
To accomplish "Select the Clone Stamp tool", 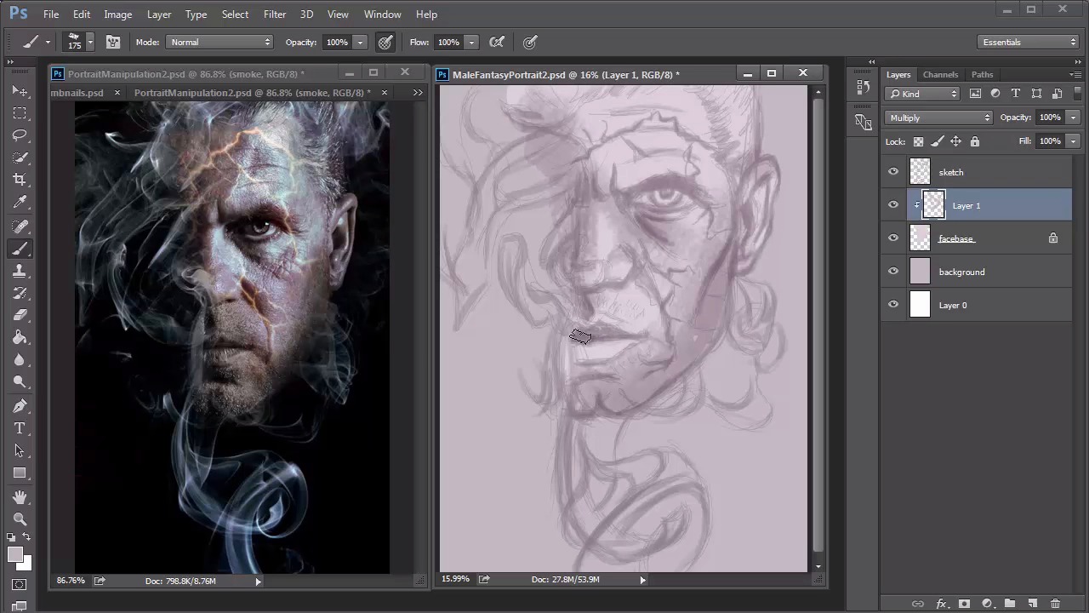I will [20, 271].
